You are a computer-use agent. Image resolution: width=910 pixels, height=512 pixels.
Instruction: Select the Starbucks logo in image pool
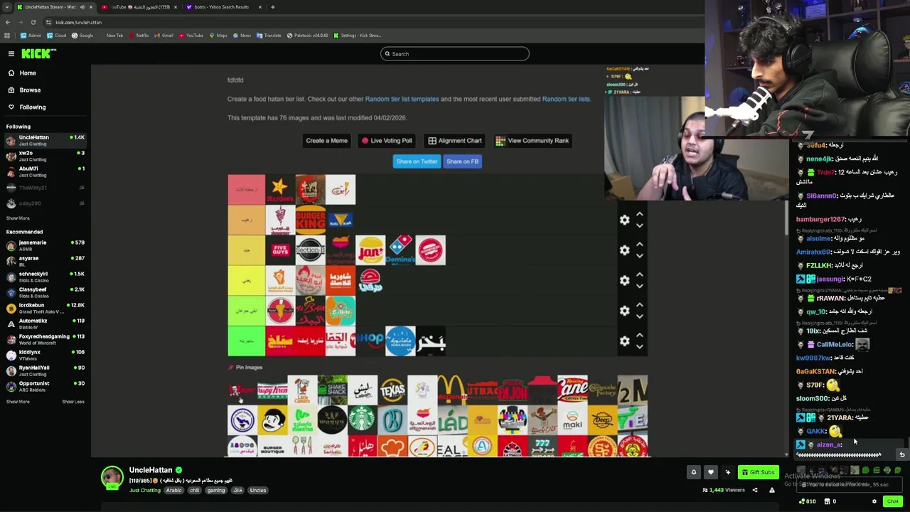pos(362,420)
